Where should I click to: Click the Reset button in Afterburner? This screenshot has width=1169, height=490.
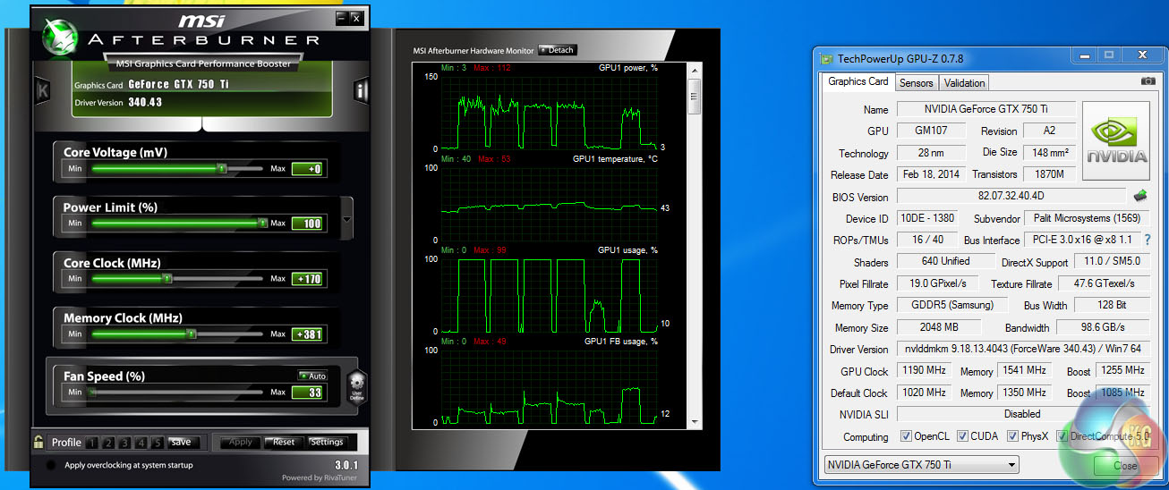point(284,442)
